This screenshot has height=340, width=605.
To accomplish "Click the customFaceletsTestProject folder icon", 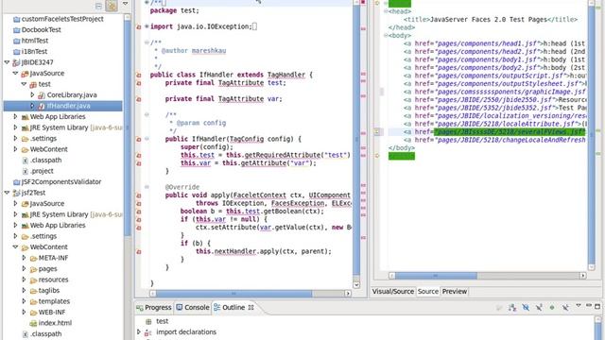I will click(17, 19).
